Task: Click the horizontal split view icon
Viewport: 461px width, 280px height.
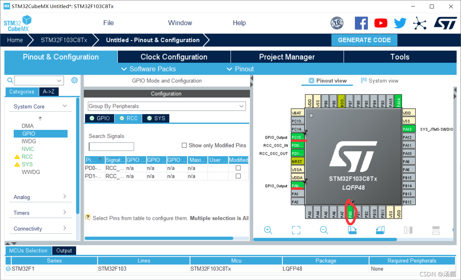Action: click(x=436, y=230)
